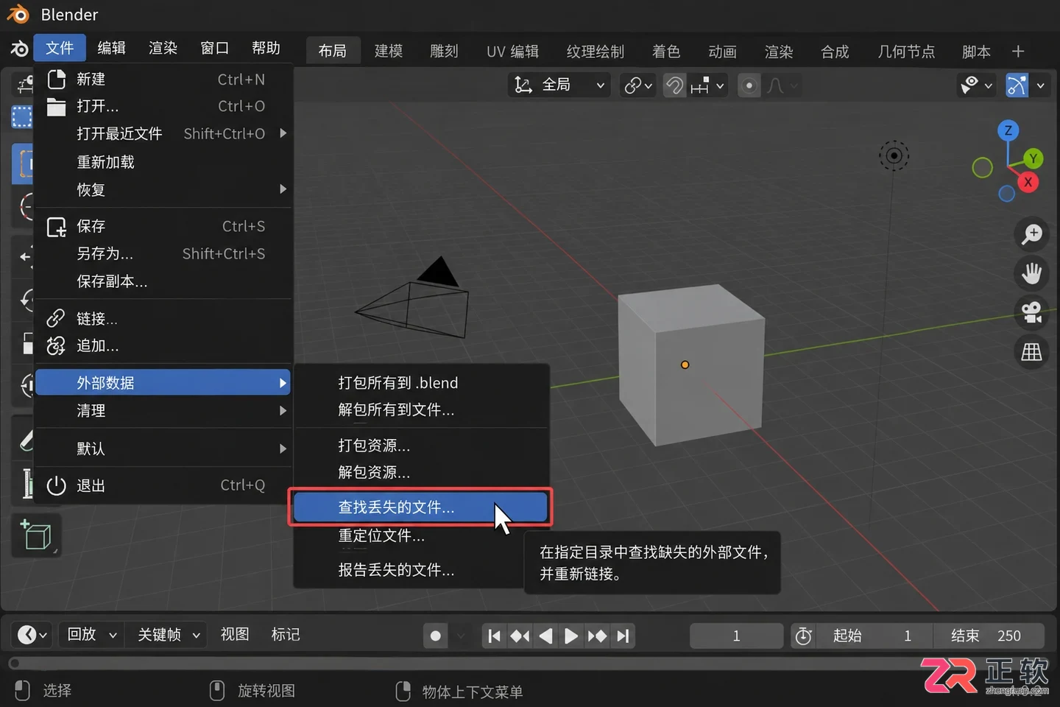Toggle the viewport gizmo display
Image resolution: width=1060 pixels, height=707 pixels.
pos(1017,85)
